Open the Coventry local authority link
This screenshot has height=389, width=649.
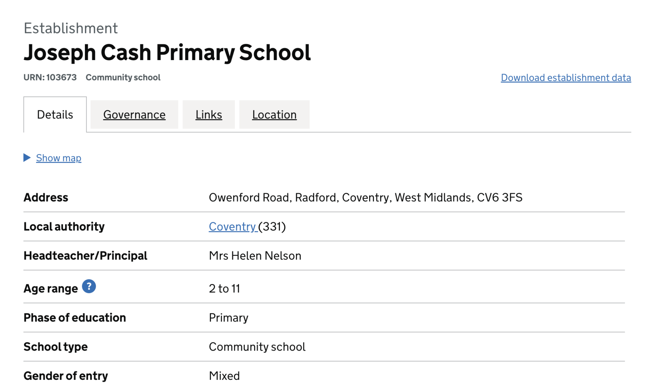(232, 226)
